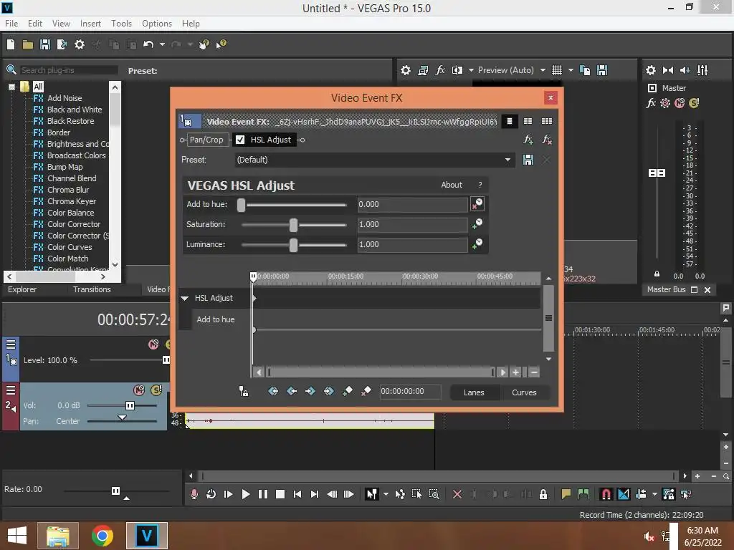Delete keyframe diamond button
Screen dimensions: 734x550
(x=366, y=391)
